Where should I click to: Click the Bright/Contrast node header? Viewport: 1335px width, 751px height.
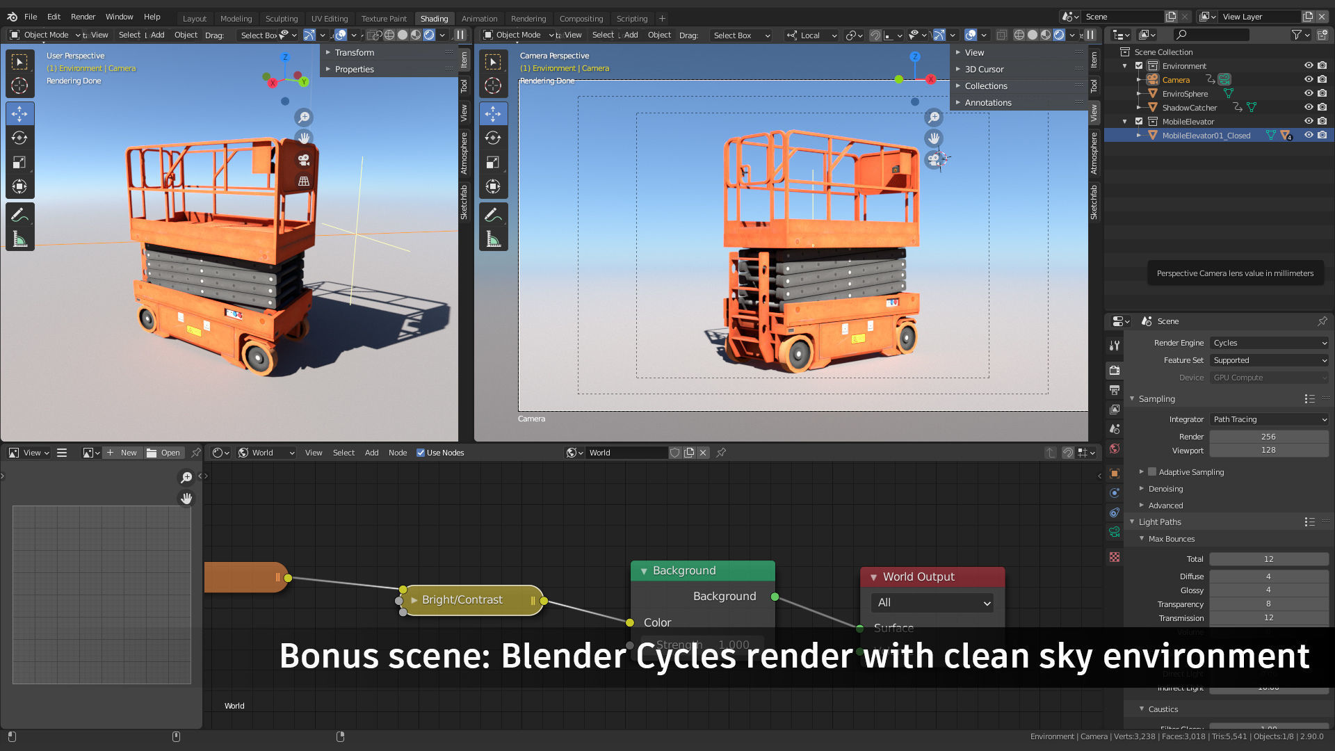471,600
